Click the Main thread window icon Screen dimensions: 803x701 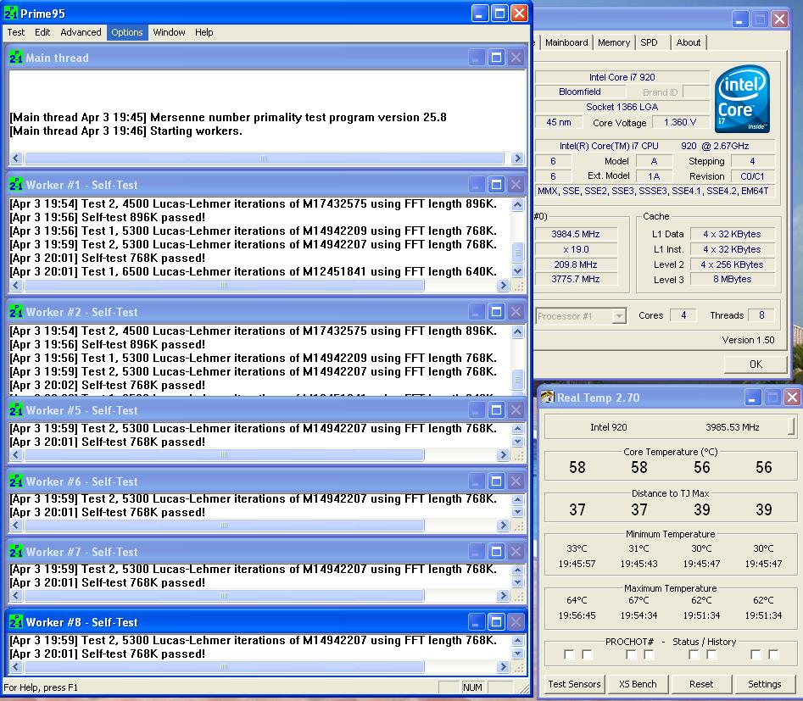[x=16, y=58]
